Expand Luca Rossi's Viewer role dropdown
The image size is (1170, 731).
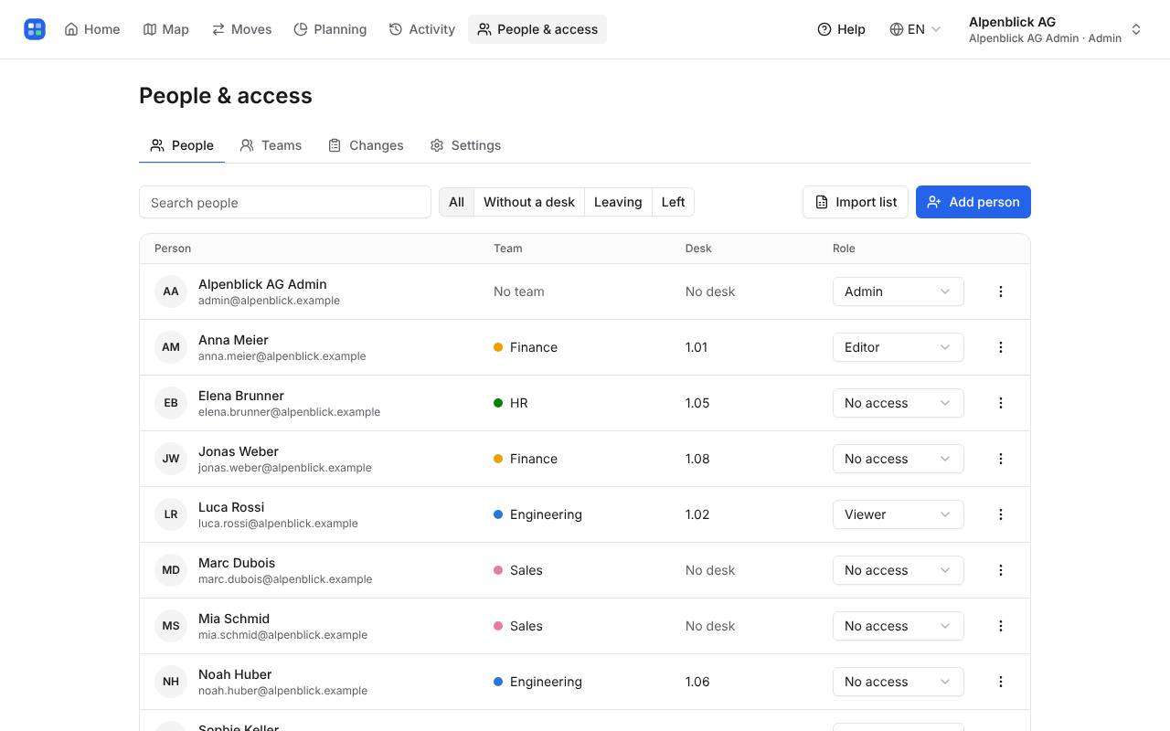tap(899, 514)
